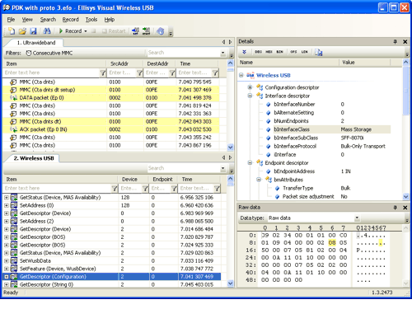412x309 pixels.
Task: Toggle the OFS offset display button
Action: click(x=293, y=52)
